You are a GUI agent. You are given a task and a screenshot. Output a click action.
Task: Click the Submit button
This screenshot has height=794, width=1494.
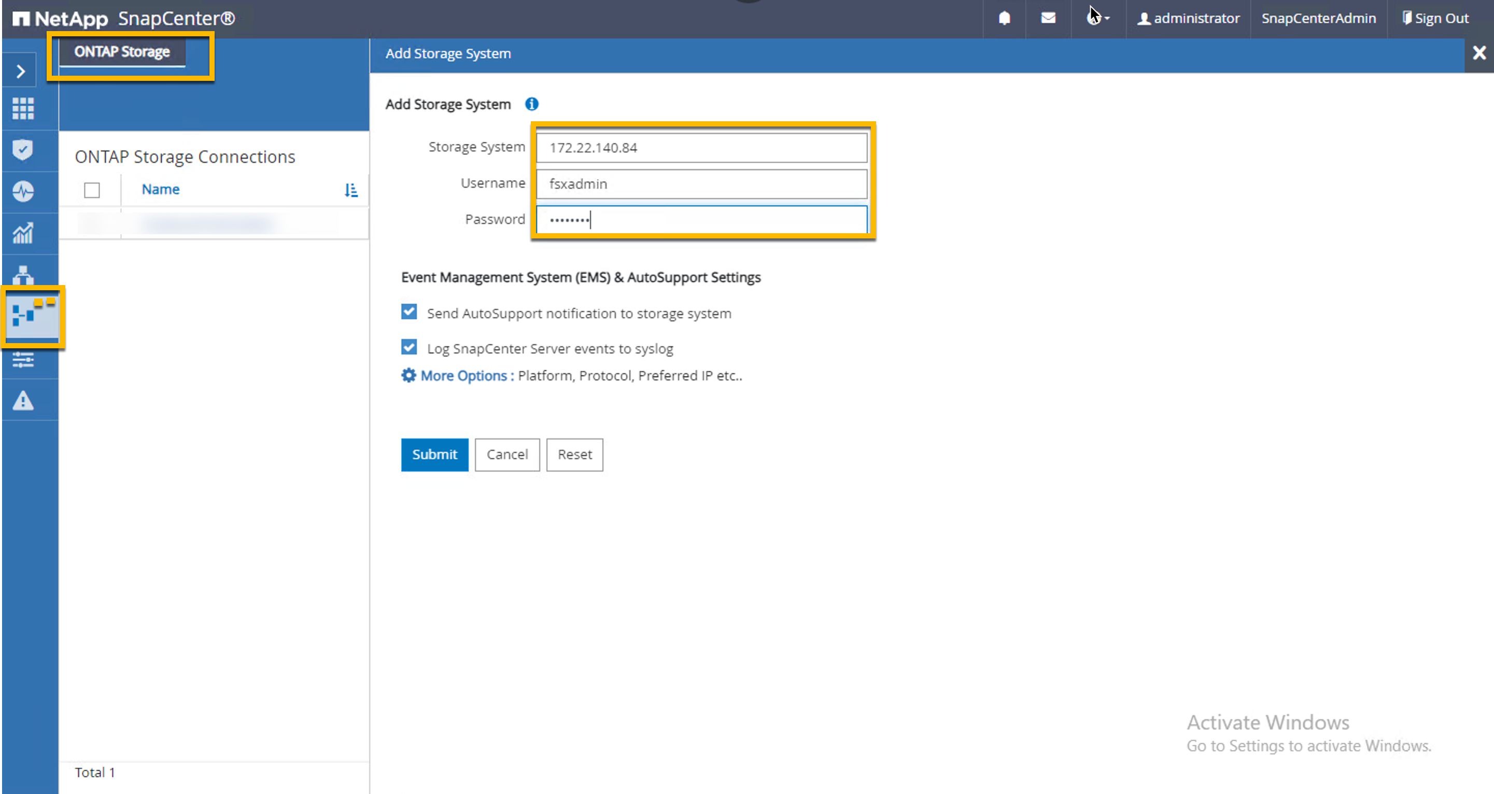pyautogui.click(x=434, y=455)
